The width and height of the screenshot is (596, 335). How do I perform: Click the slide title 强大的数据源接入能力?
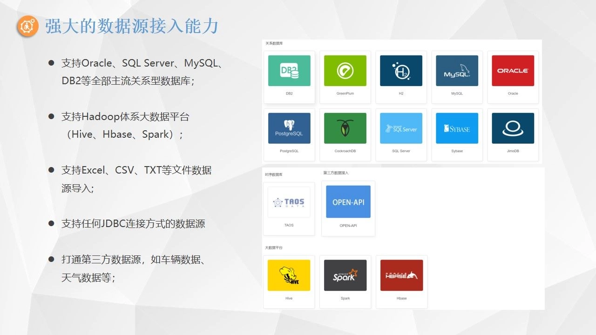point(132,27)
